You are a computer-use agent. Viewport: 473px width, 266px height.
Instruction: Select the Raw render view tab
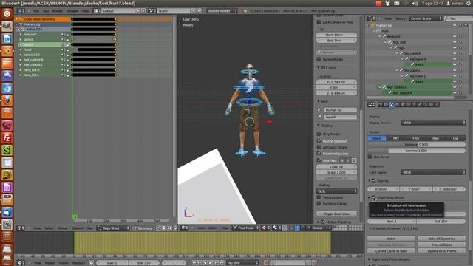click(x=435, y=138)
